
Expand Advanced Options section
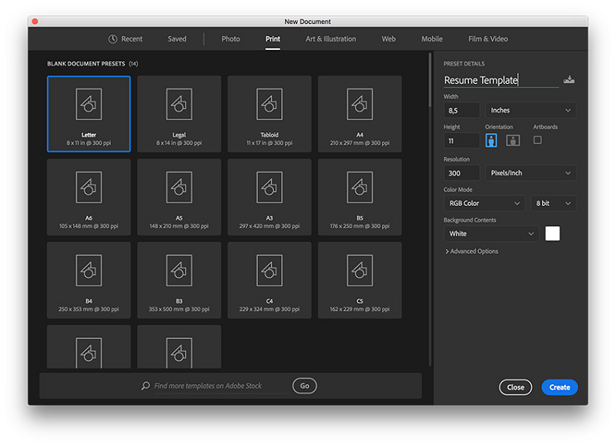tap(472, 251)
